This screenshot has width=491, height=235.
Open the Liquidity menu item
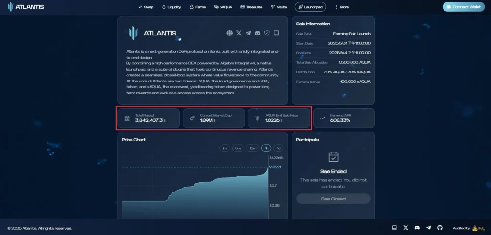tap(171, 7)
